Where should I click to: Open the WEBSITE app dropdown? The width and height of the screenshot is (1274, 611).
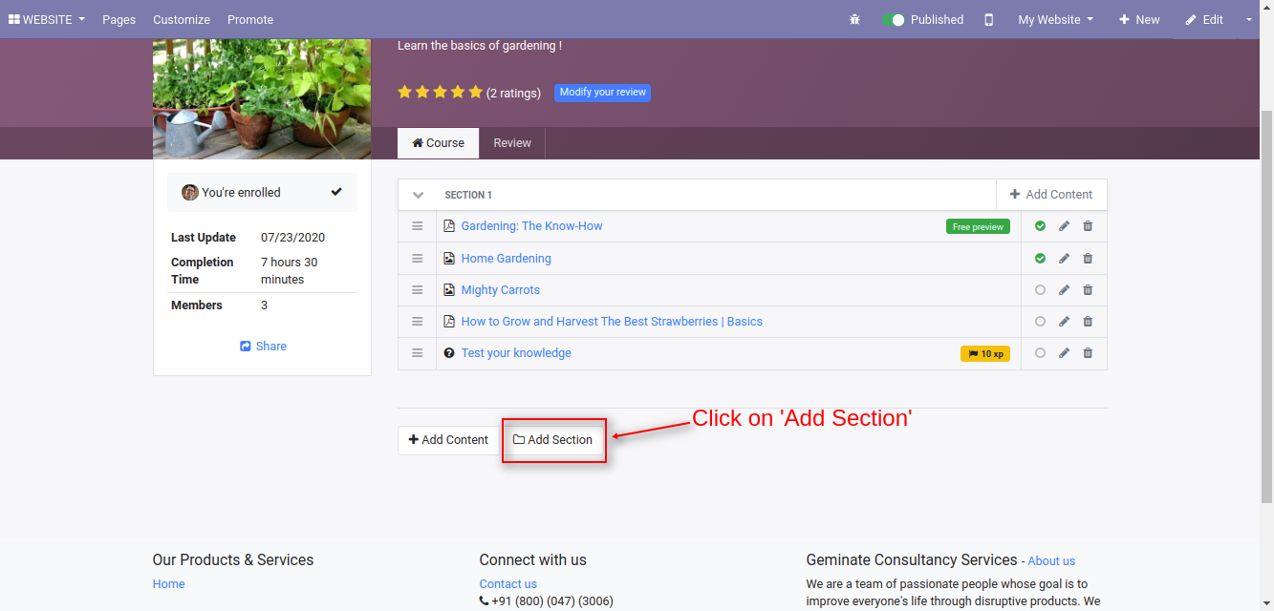click(x=47, y=19)
